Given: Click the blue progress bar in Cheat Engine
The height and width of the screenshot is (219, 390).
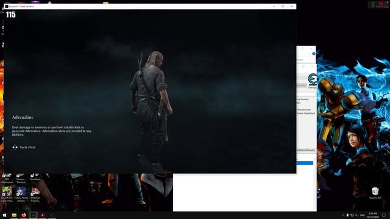Looking at the screenshot, I should (x=305, y=163).
